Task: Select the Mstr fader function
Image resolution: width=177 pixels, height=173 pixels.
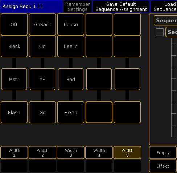Action: coord(14,79)
